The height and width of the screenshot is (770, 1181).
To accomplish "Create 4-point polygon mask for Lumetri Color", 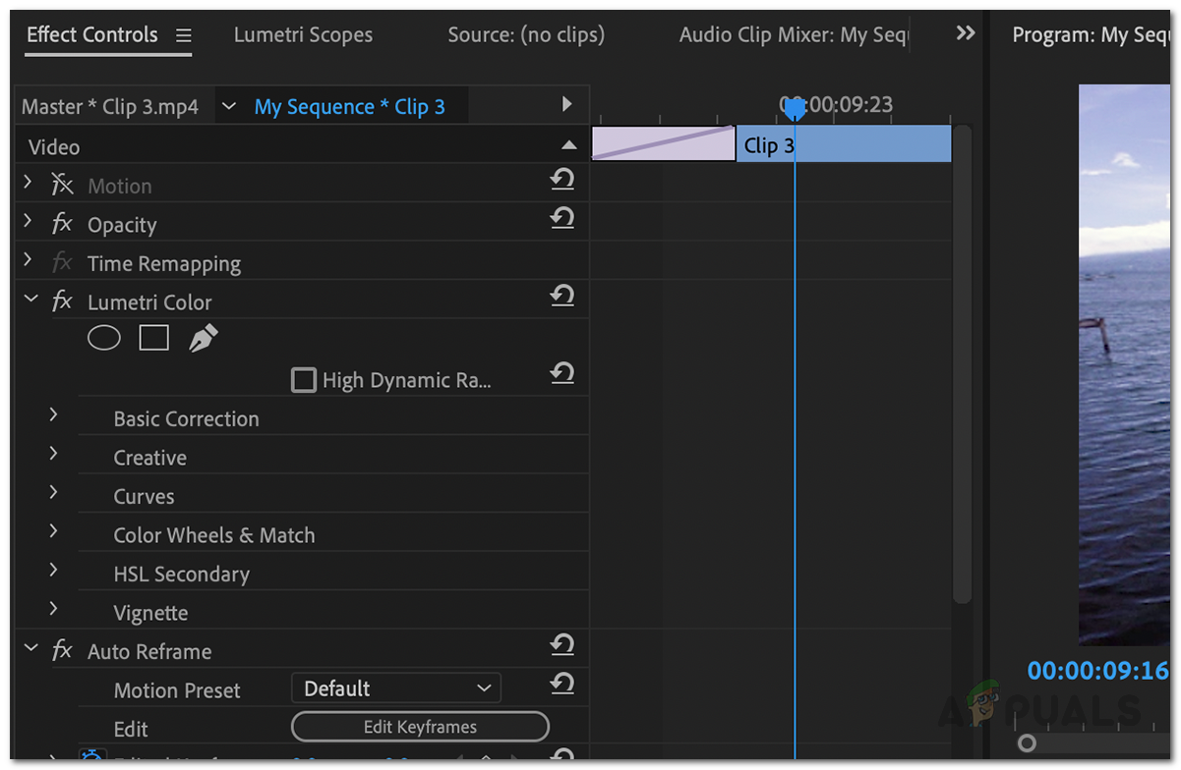I will coord(154,339).
